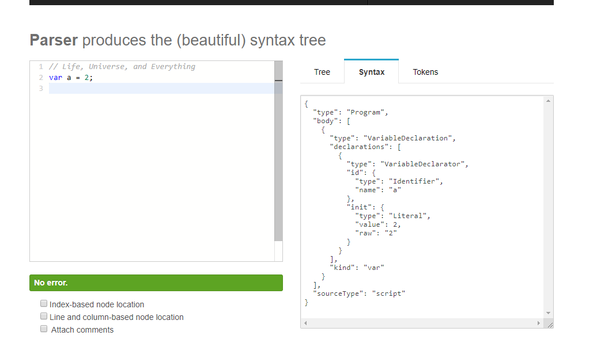Click the "body": [ line
612x347 pixels.
[332, 121]
